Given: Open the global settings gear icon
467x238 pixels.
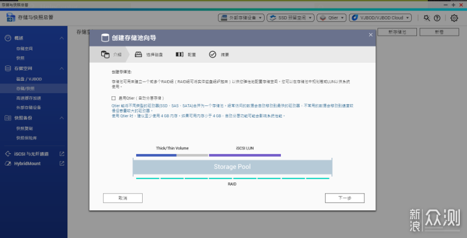Looking at the screenshot, I should coord(454,18).
